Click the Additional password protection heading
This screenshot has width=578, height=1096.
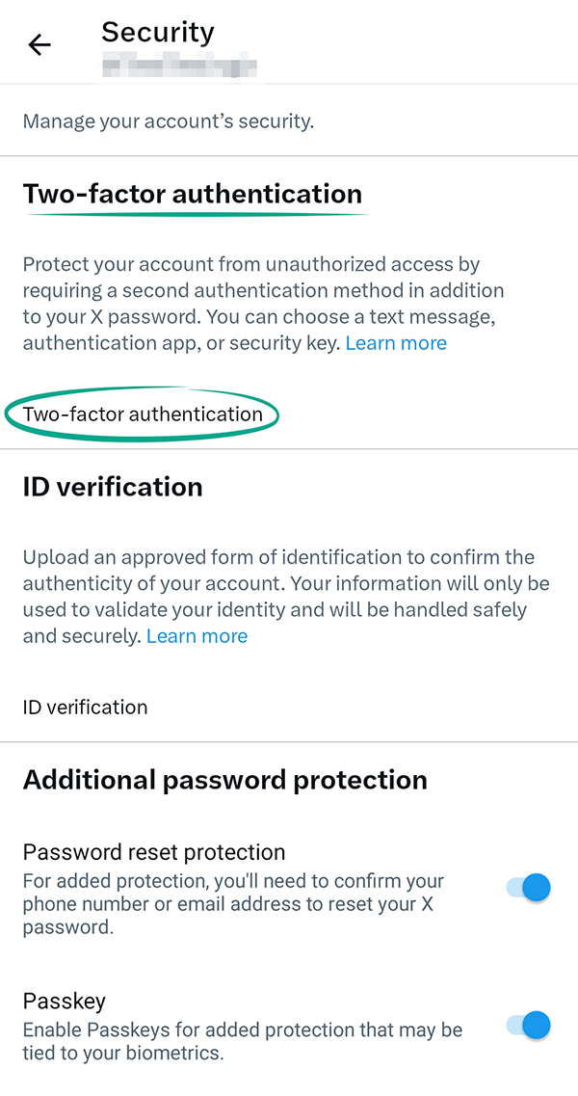pos(224,780)
